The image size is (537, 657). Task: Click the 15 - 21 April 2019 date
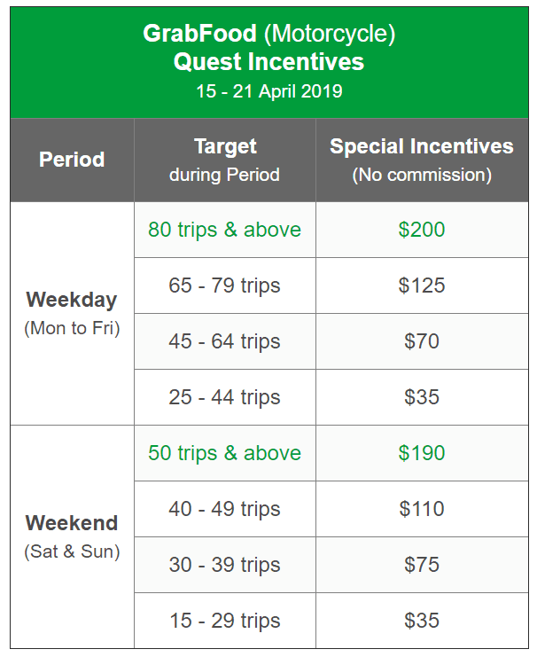268,91
